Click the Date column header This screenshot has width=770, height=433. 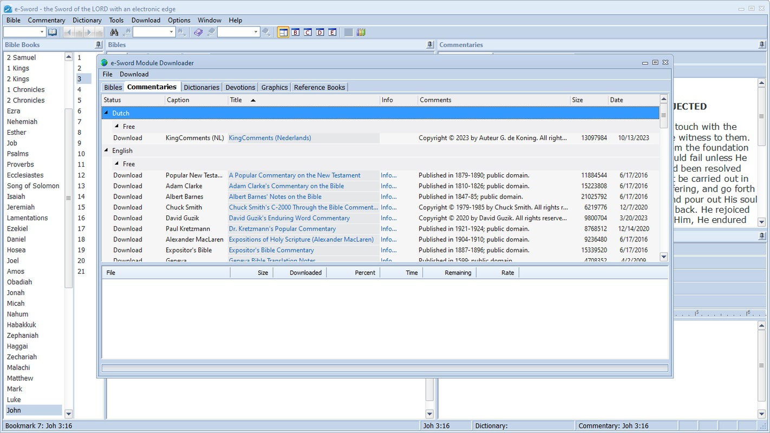click(x=633, y=100)
